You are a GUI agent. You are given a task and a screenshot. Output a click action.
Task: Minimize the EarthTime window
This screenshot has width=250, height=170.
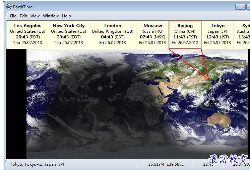240,7
